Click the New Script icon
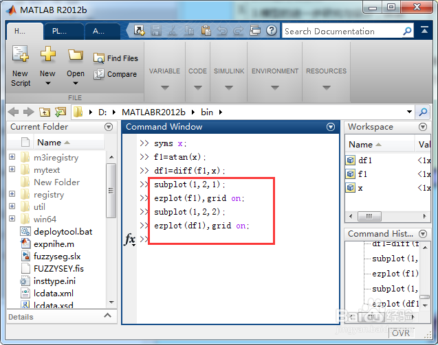This screenshot has width=438, height=345. (21, 53)
